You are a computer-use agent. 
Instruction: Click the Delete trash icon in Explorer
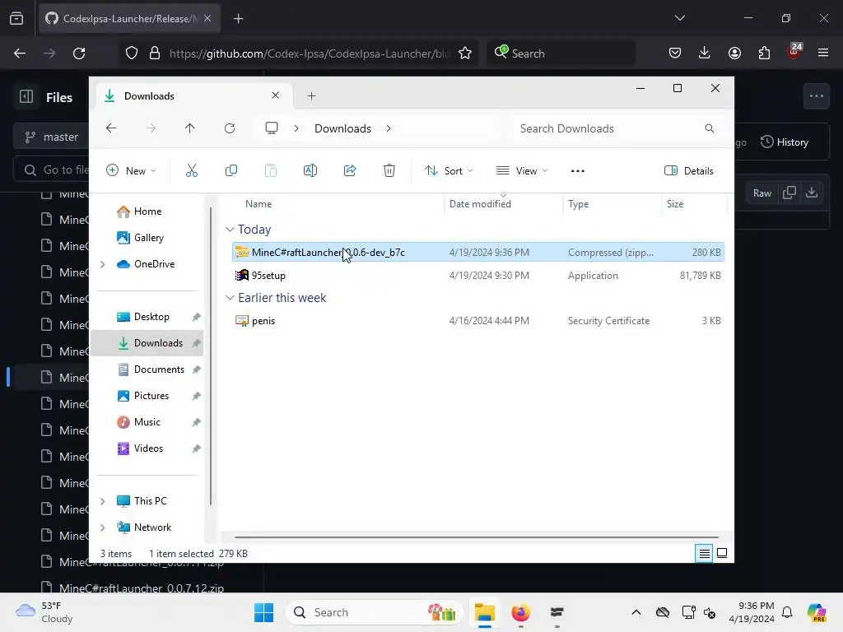click(x=389, y=171)
